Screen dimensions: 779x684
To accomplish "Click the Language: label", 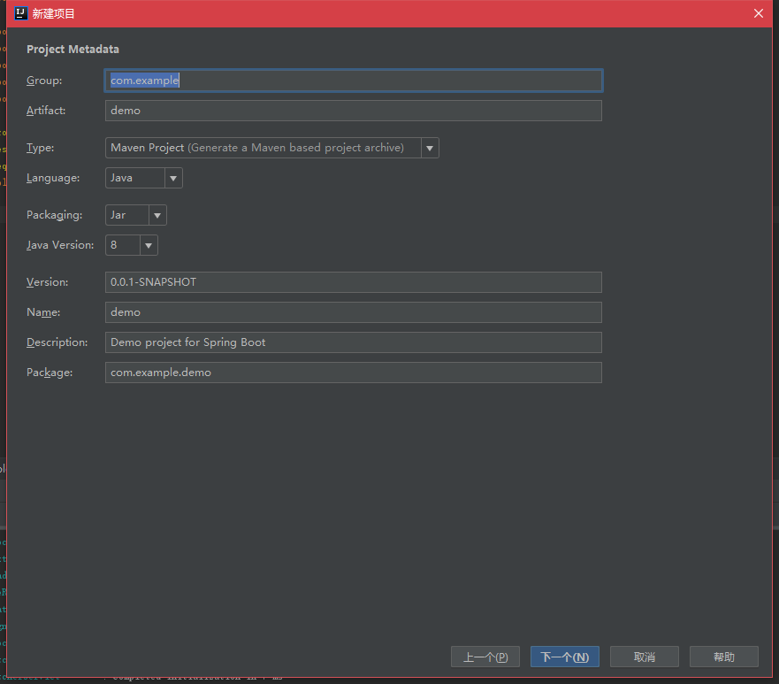I will (x=53, y=178).
